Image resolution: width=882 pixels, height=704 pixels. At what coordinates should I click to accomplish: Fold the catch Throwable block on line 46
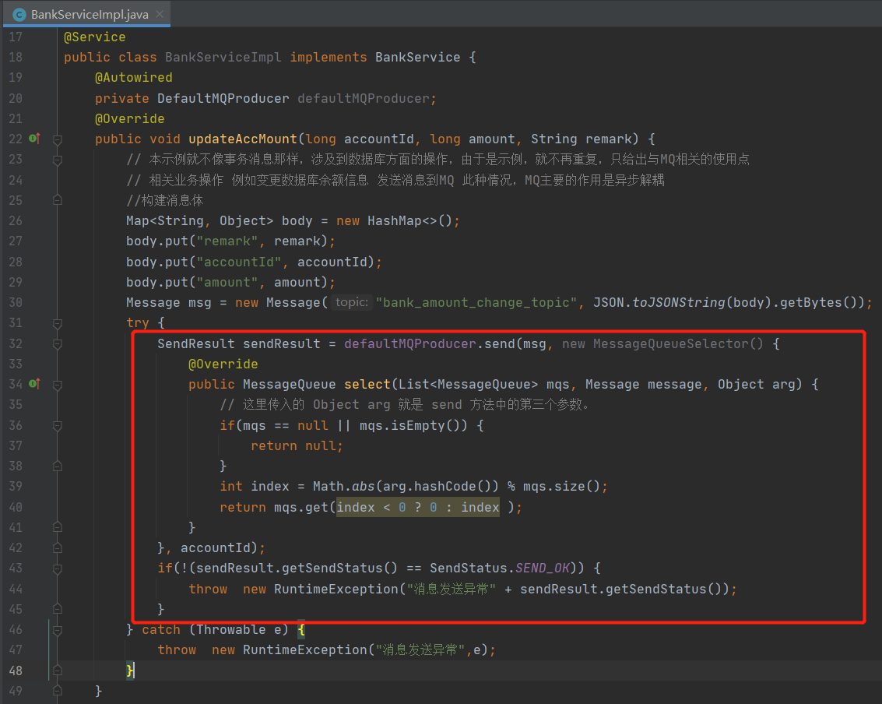tap(57, 629)
